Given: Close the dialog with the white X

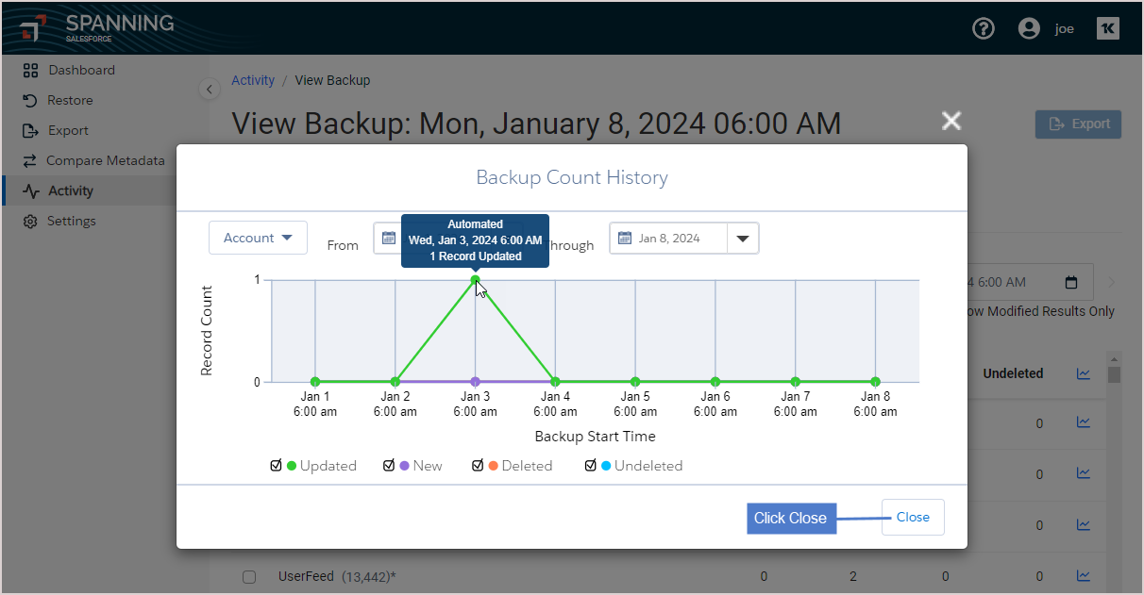Looking at the screenshot, I should 951,121.
